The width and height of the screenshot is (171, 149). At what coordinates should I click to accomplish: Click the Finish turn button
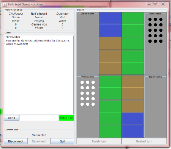(99, 141)
